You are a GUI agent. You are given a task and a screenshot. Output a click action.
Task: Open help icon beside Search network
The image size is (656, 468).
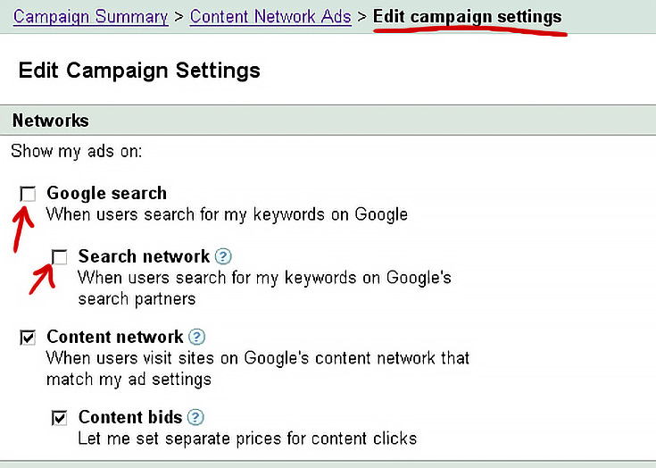pos(223,256)
